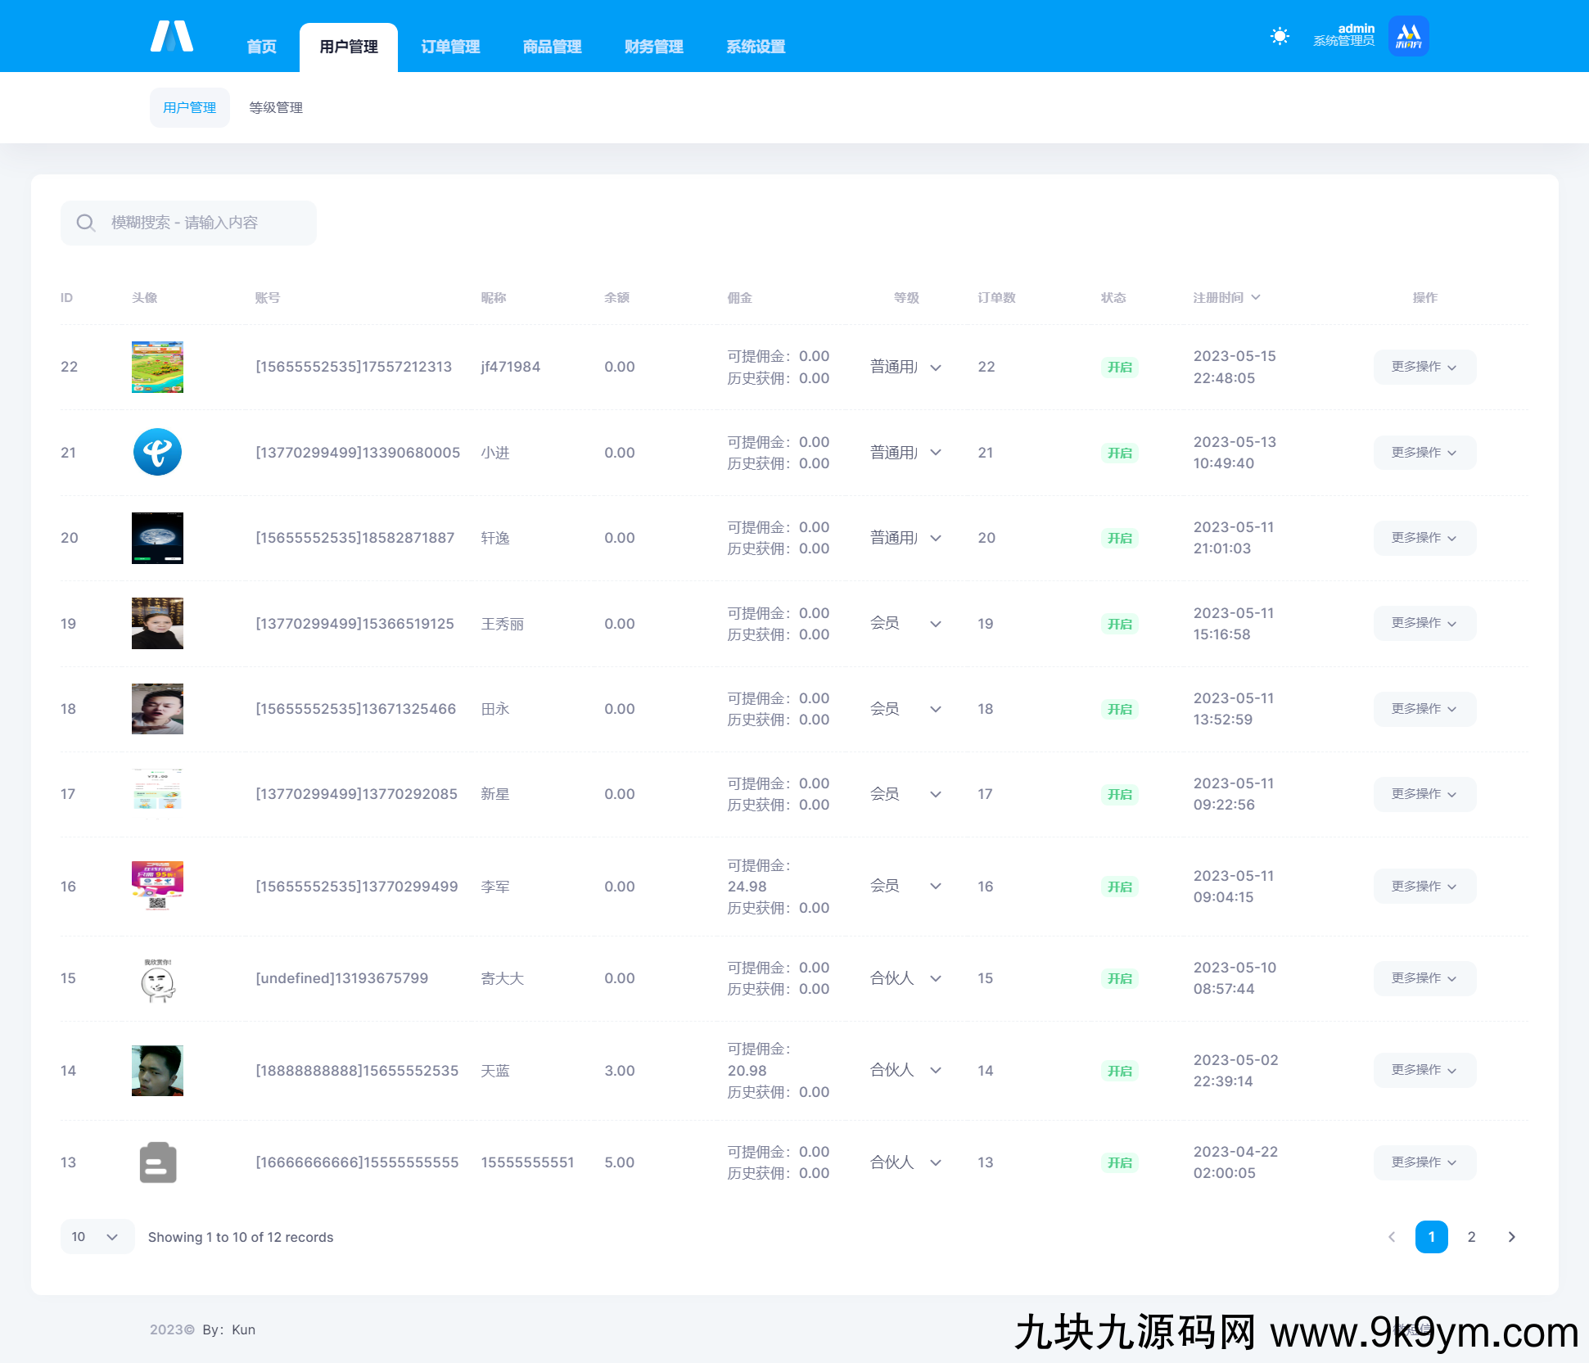Open 更多操作 dropdown for user 20
The image size is (1589, 1363).
pyautogui.click(x=1424, y=538)
